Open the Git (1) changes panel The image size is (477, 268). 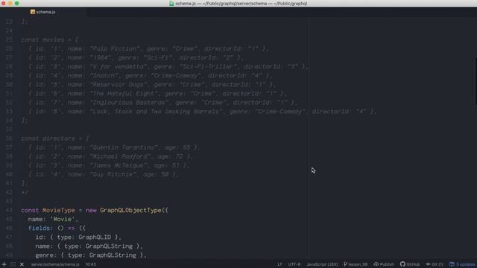point(435,264)
